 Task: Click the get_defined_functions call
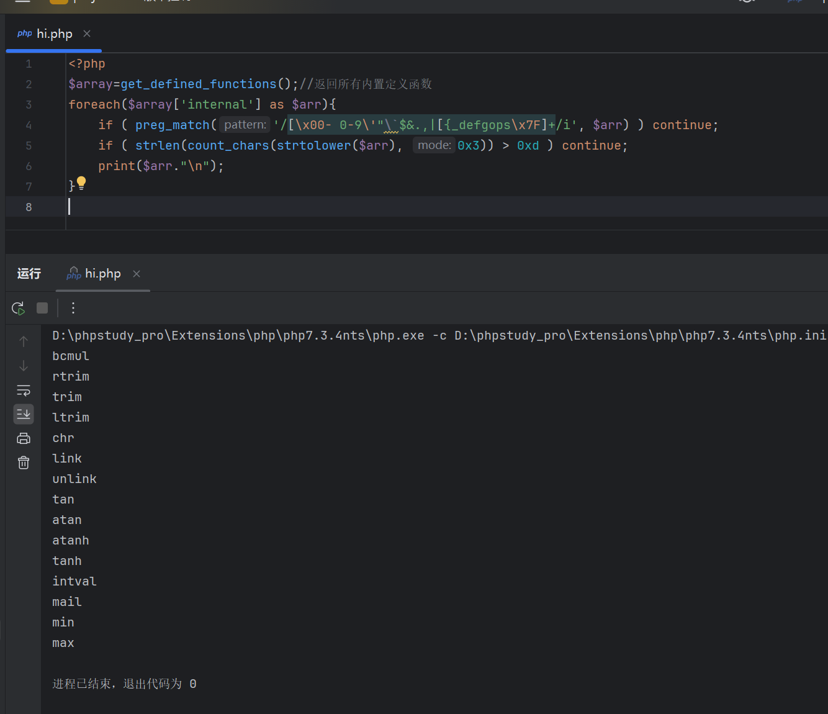tap(199, 84)
